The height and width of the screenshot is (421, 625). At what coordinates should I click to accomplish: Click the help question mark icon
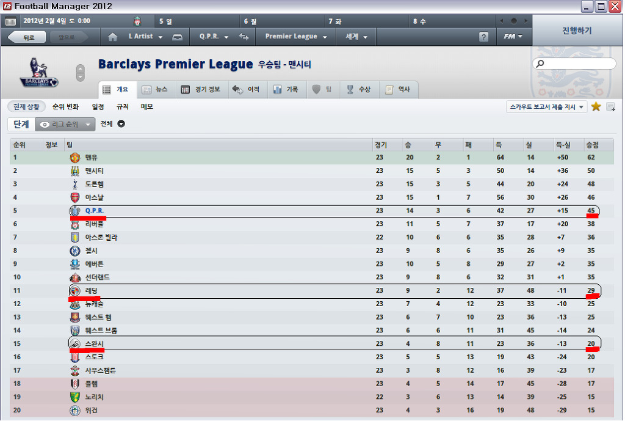[484, 37]
